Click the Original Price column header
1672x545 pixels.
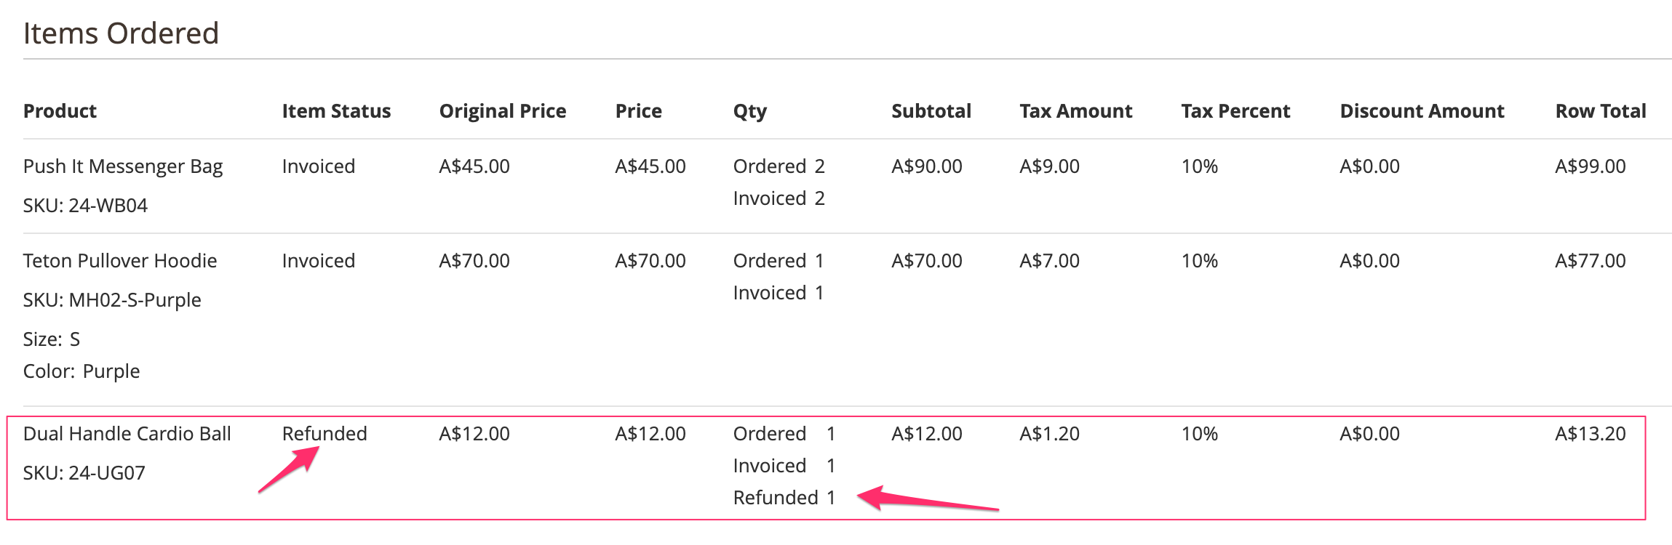tap(502, 111)
